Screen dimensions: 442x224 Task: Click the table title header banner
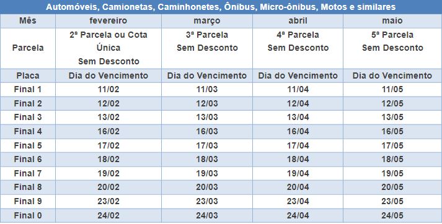(x=221, y=7)
